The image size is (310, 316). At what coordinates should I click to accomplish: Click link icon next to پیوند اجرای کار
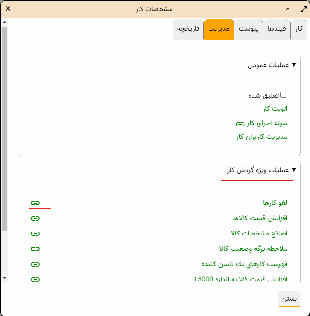click(240, 124)
